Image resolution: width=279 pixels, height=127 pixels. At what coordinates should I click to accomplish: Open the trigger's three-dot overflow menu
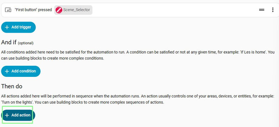273,10
